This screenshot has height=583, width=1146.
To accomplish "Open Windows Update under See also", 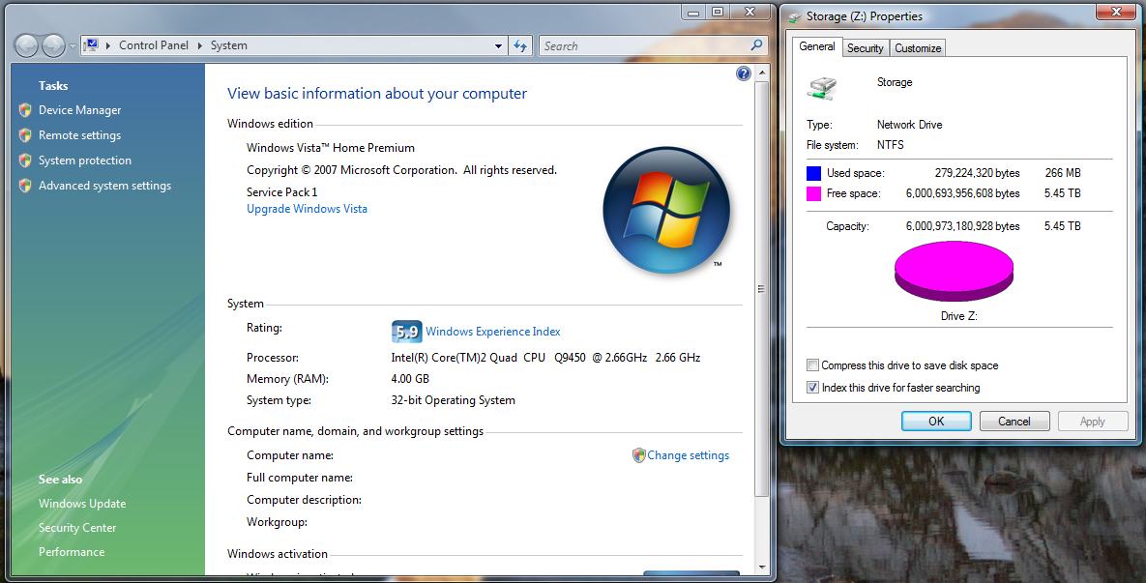I will pyautogui.click(x=82, y=504).
